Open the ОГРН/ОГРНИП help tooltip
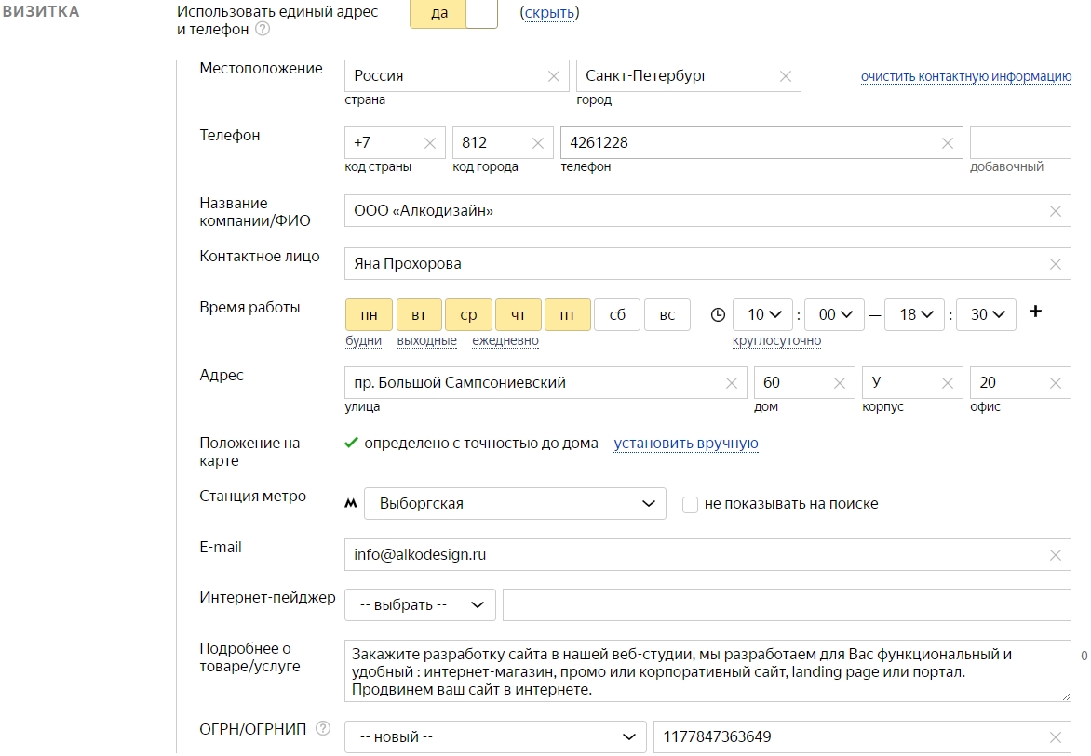Viewport: 1091px width, 756px height. [x=323, y=728]
